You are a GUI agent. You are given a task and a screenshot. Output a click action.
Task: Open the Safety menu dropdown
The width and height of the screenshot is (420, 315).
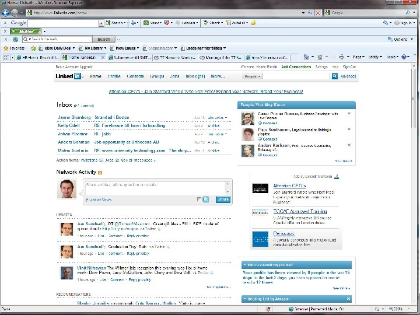pos(375,57)
